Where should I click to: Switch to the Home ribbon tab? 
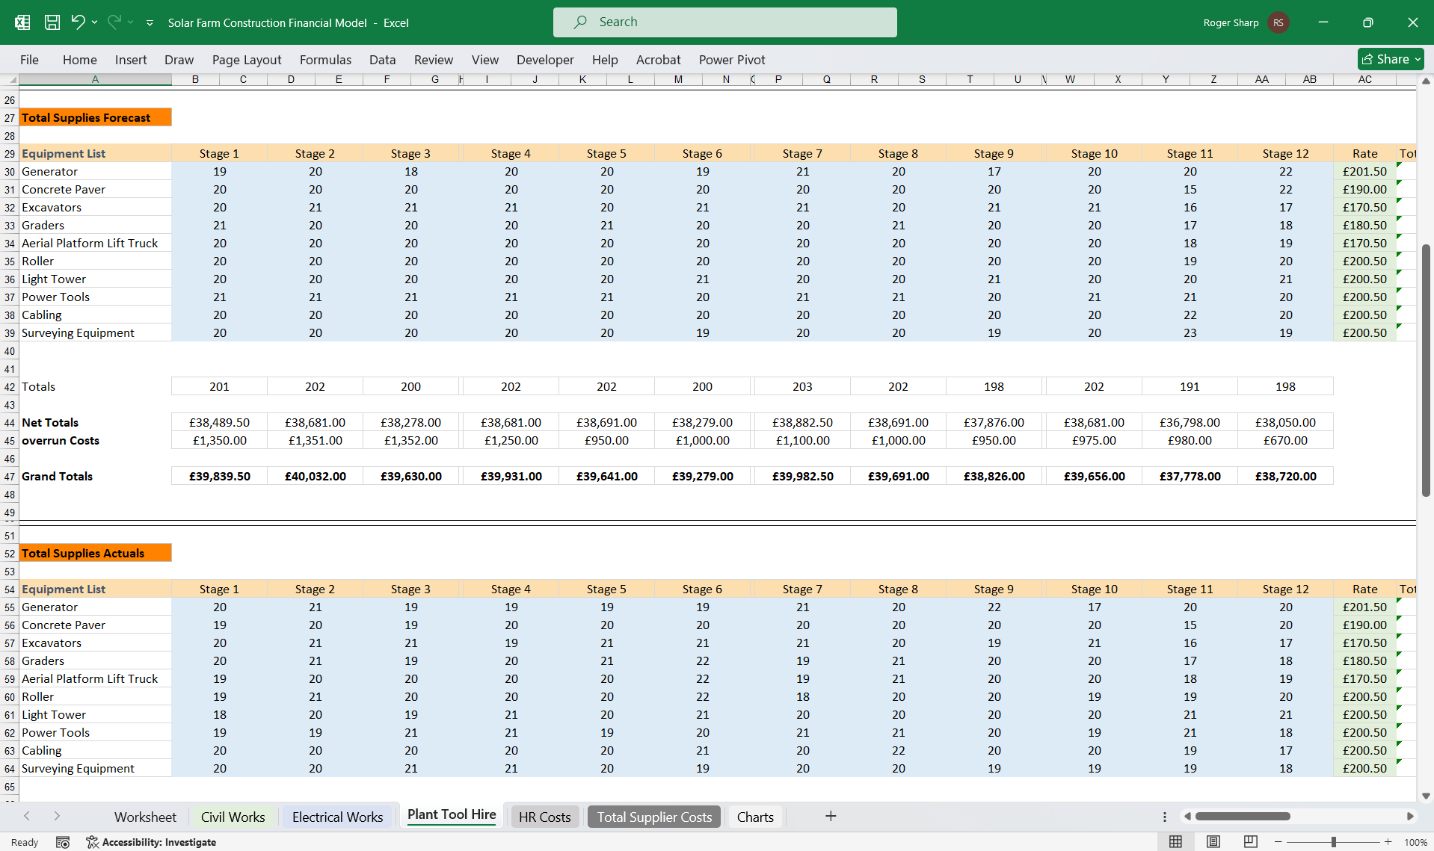pos(80,60)
